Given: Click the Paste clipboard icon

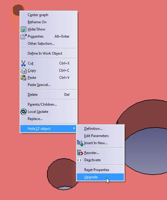Looking at the screenshot, I should point(24,78).
